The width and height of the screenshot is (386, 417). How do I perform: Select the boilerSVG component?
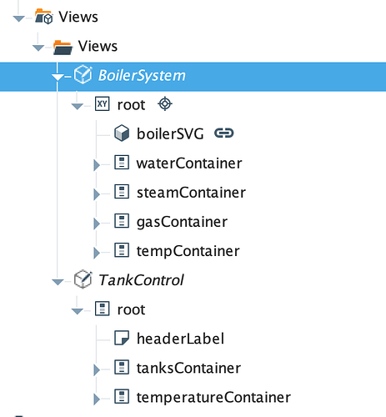coord(170,133)
